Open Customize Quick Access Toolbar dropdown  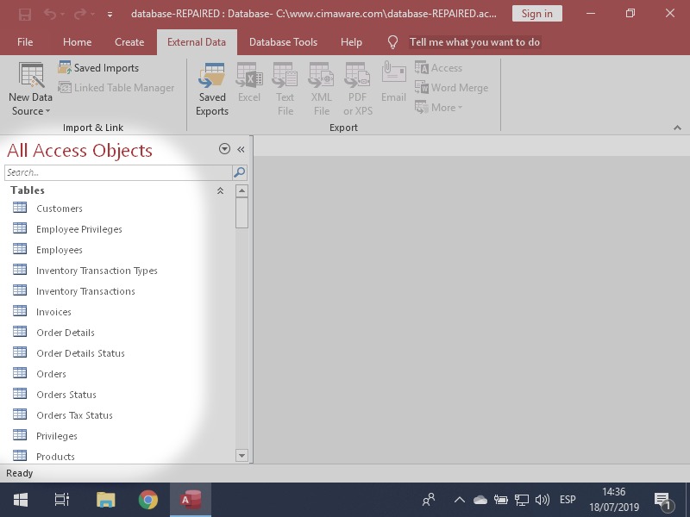coord(110,15)
